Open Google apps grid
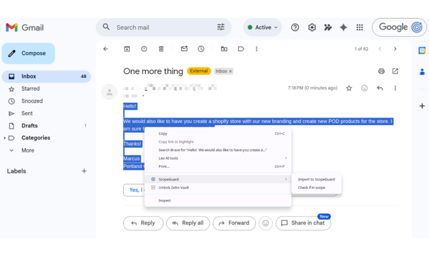Viewport: 429px width, 256px height. click(360, 27)
